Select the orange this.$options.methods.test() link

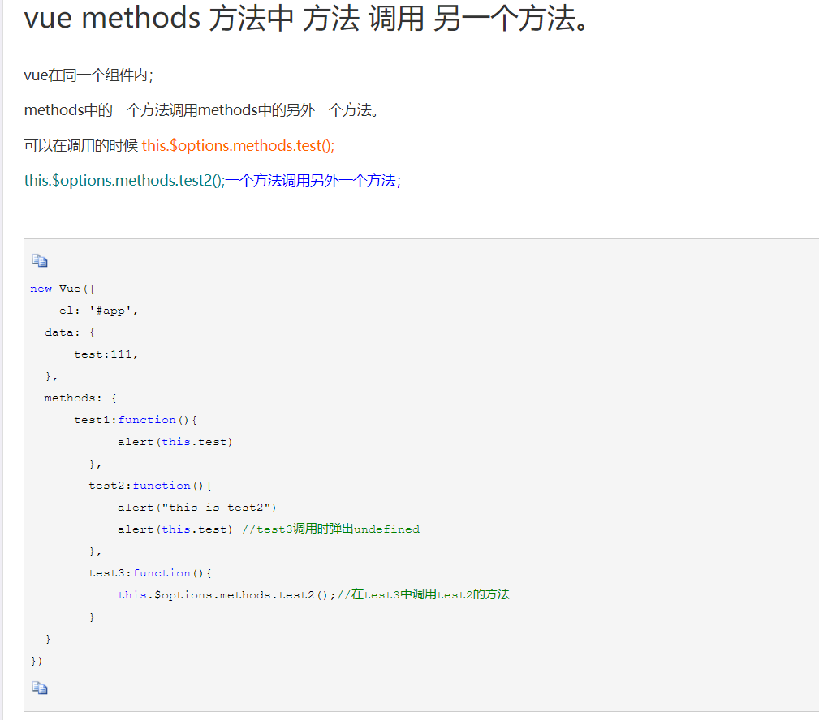coord(237,145)
